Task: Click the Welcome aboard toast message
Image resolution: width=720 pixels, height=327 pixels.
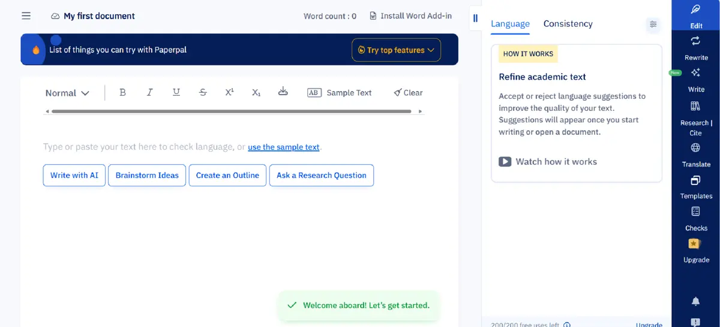Action: [358, 305]
